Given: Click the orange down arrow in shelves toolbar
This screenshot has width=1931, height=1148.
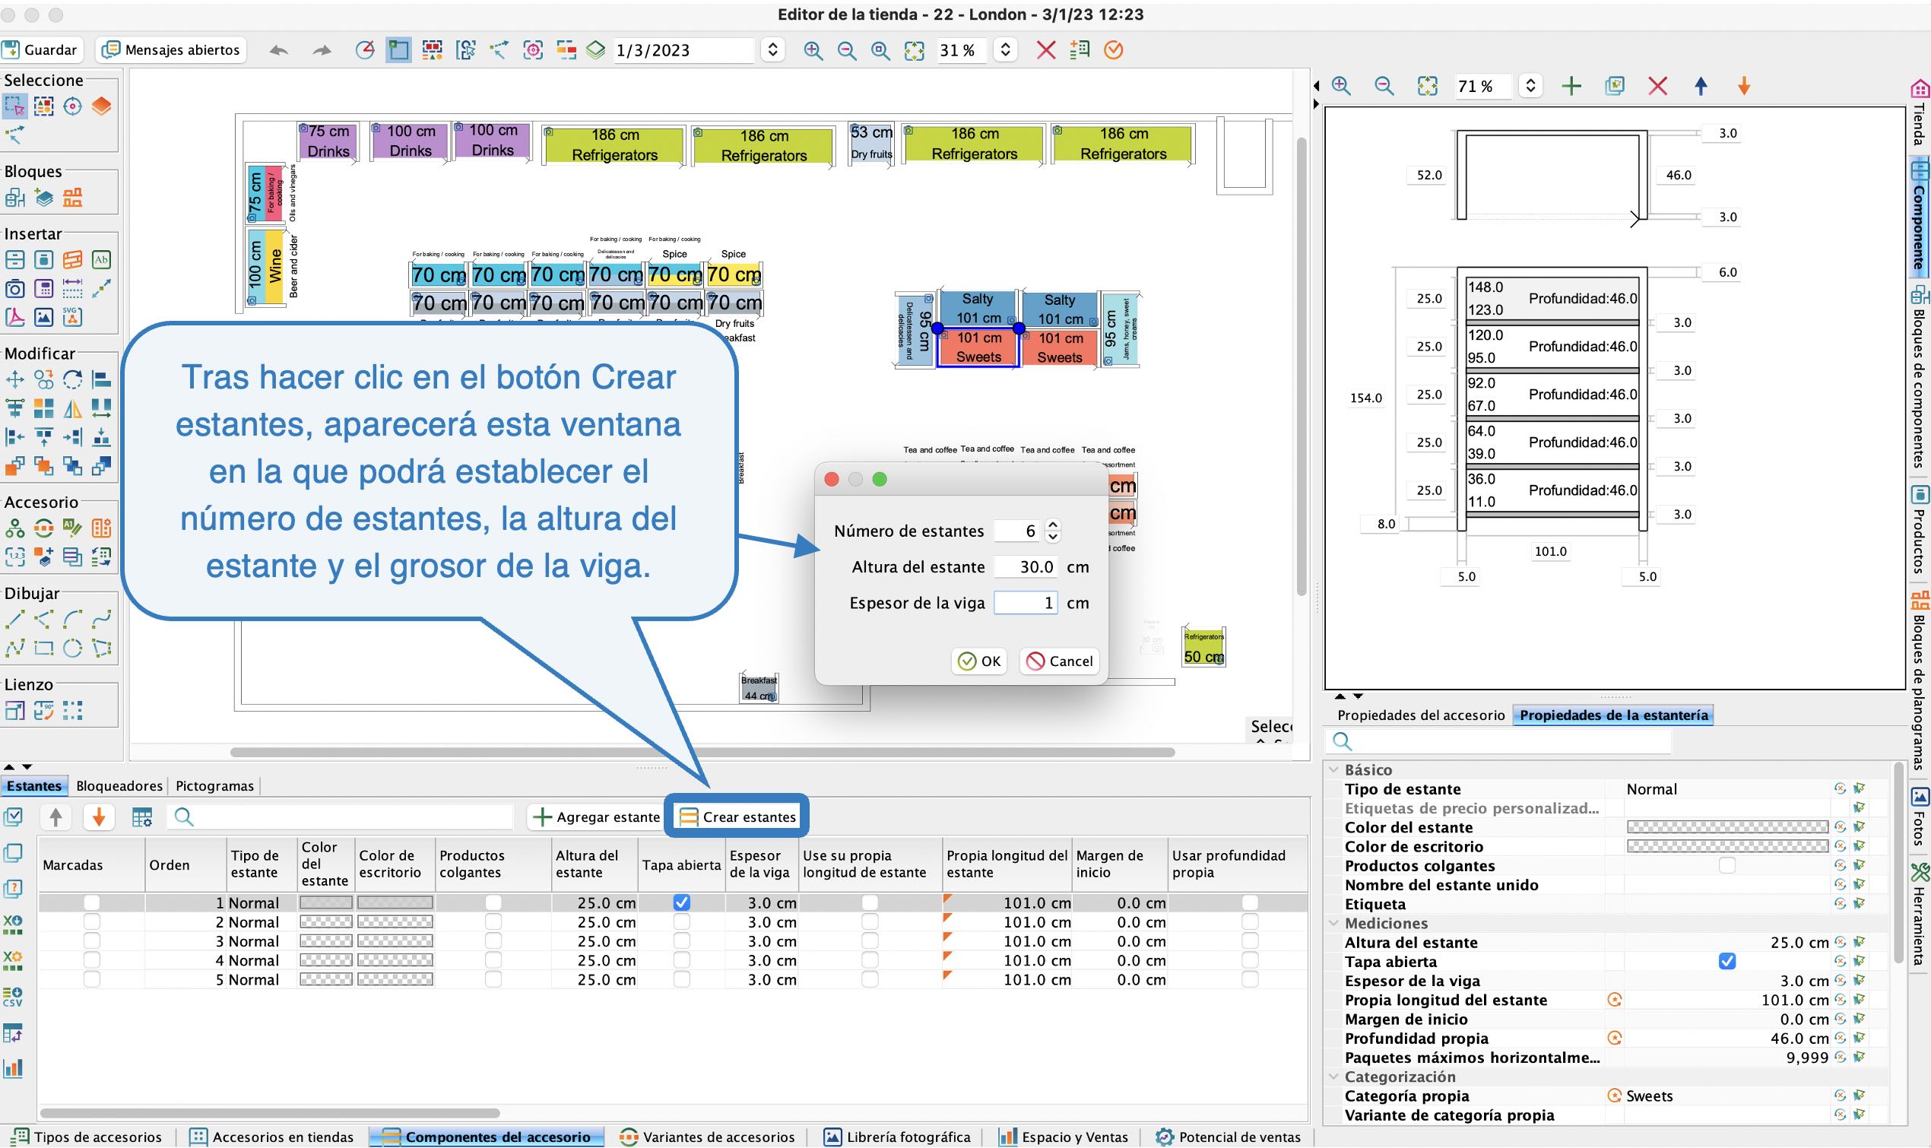Looking at the screenshot, I should [x=98, y=817].
